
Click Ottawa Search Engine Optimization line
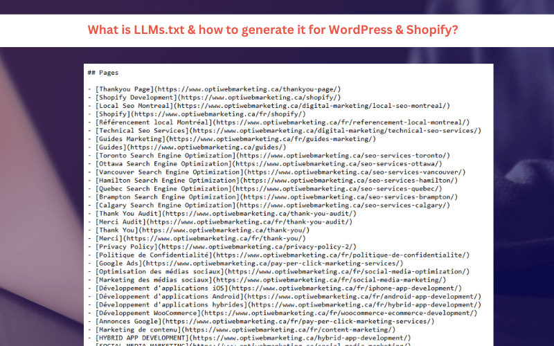click(x=265, y=164)
